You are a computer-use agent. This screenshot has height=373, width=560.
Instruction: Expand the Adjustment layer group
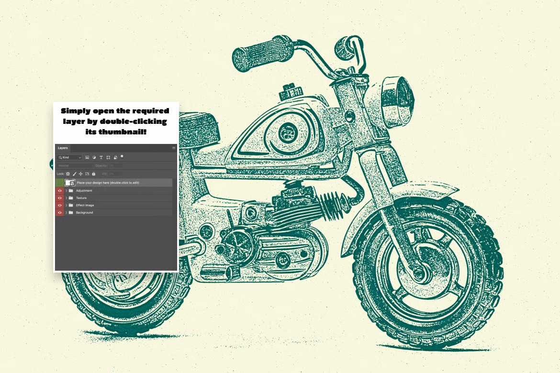click(67, 190)
